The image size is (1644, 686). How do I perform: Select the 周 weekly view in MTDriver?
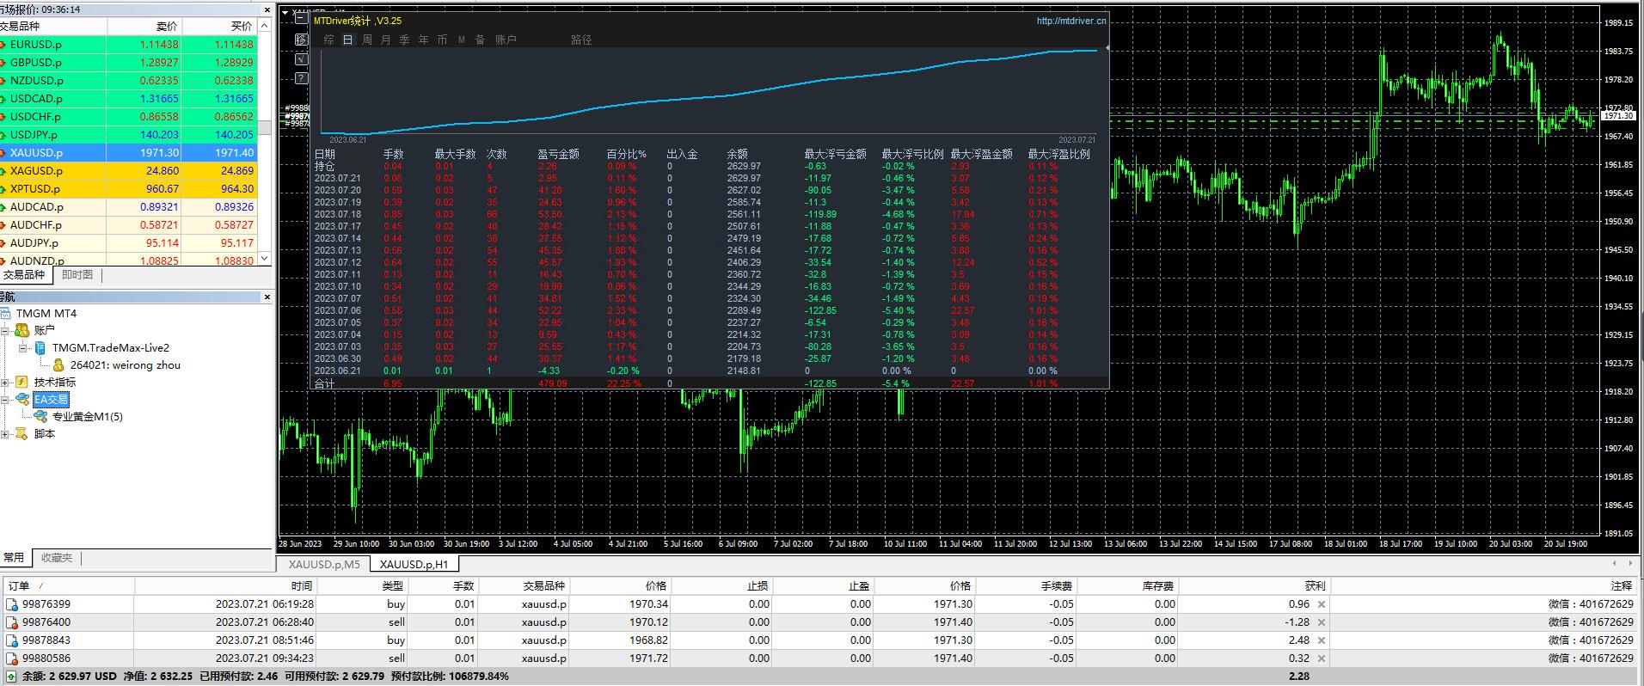coord(367,40)
